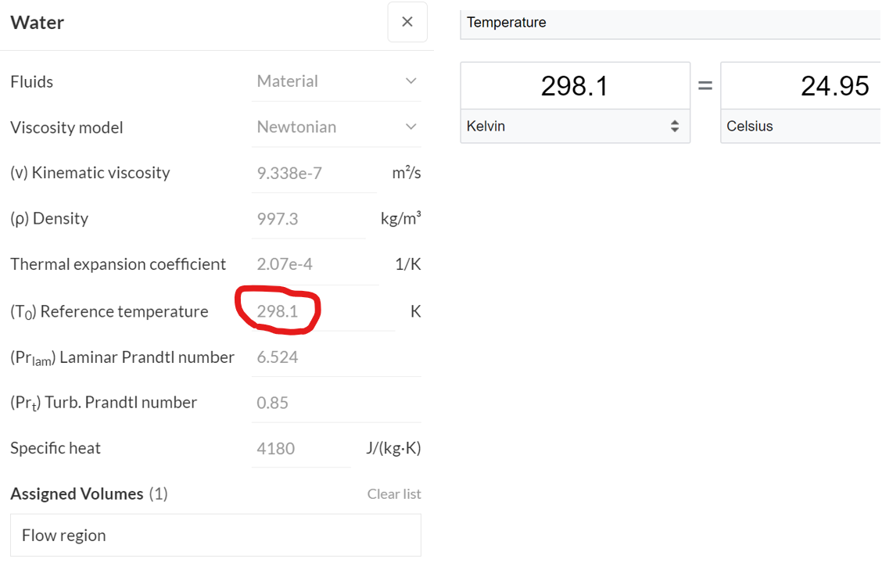Clear list of Assigned Volumes
This screenshot has height=563, width=882.
[394, 493]
